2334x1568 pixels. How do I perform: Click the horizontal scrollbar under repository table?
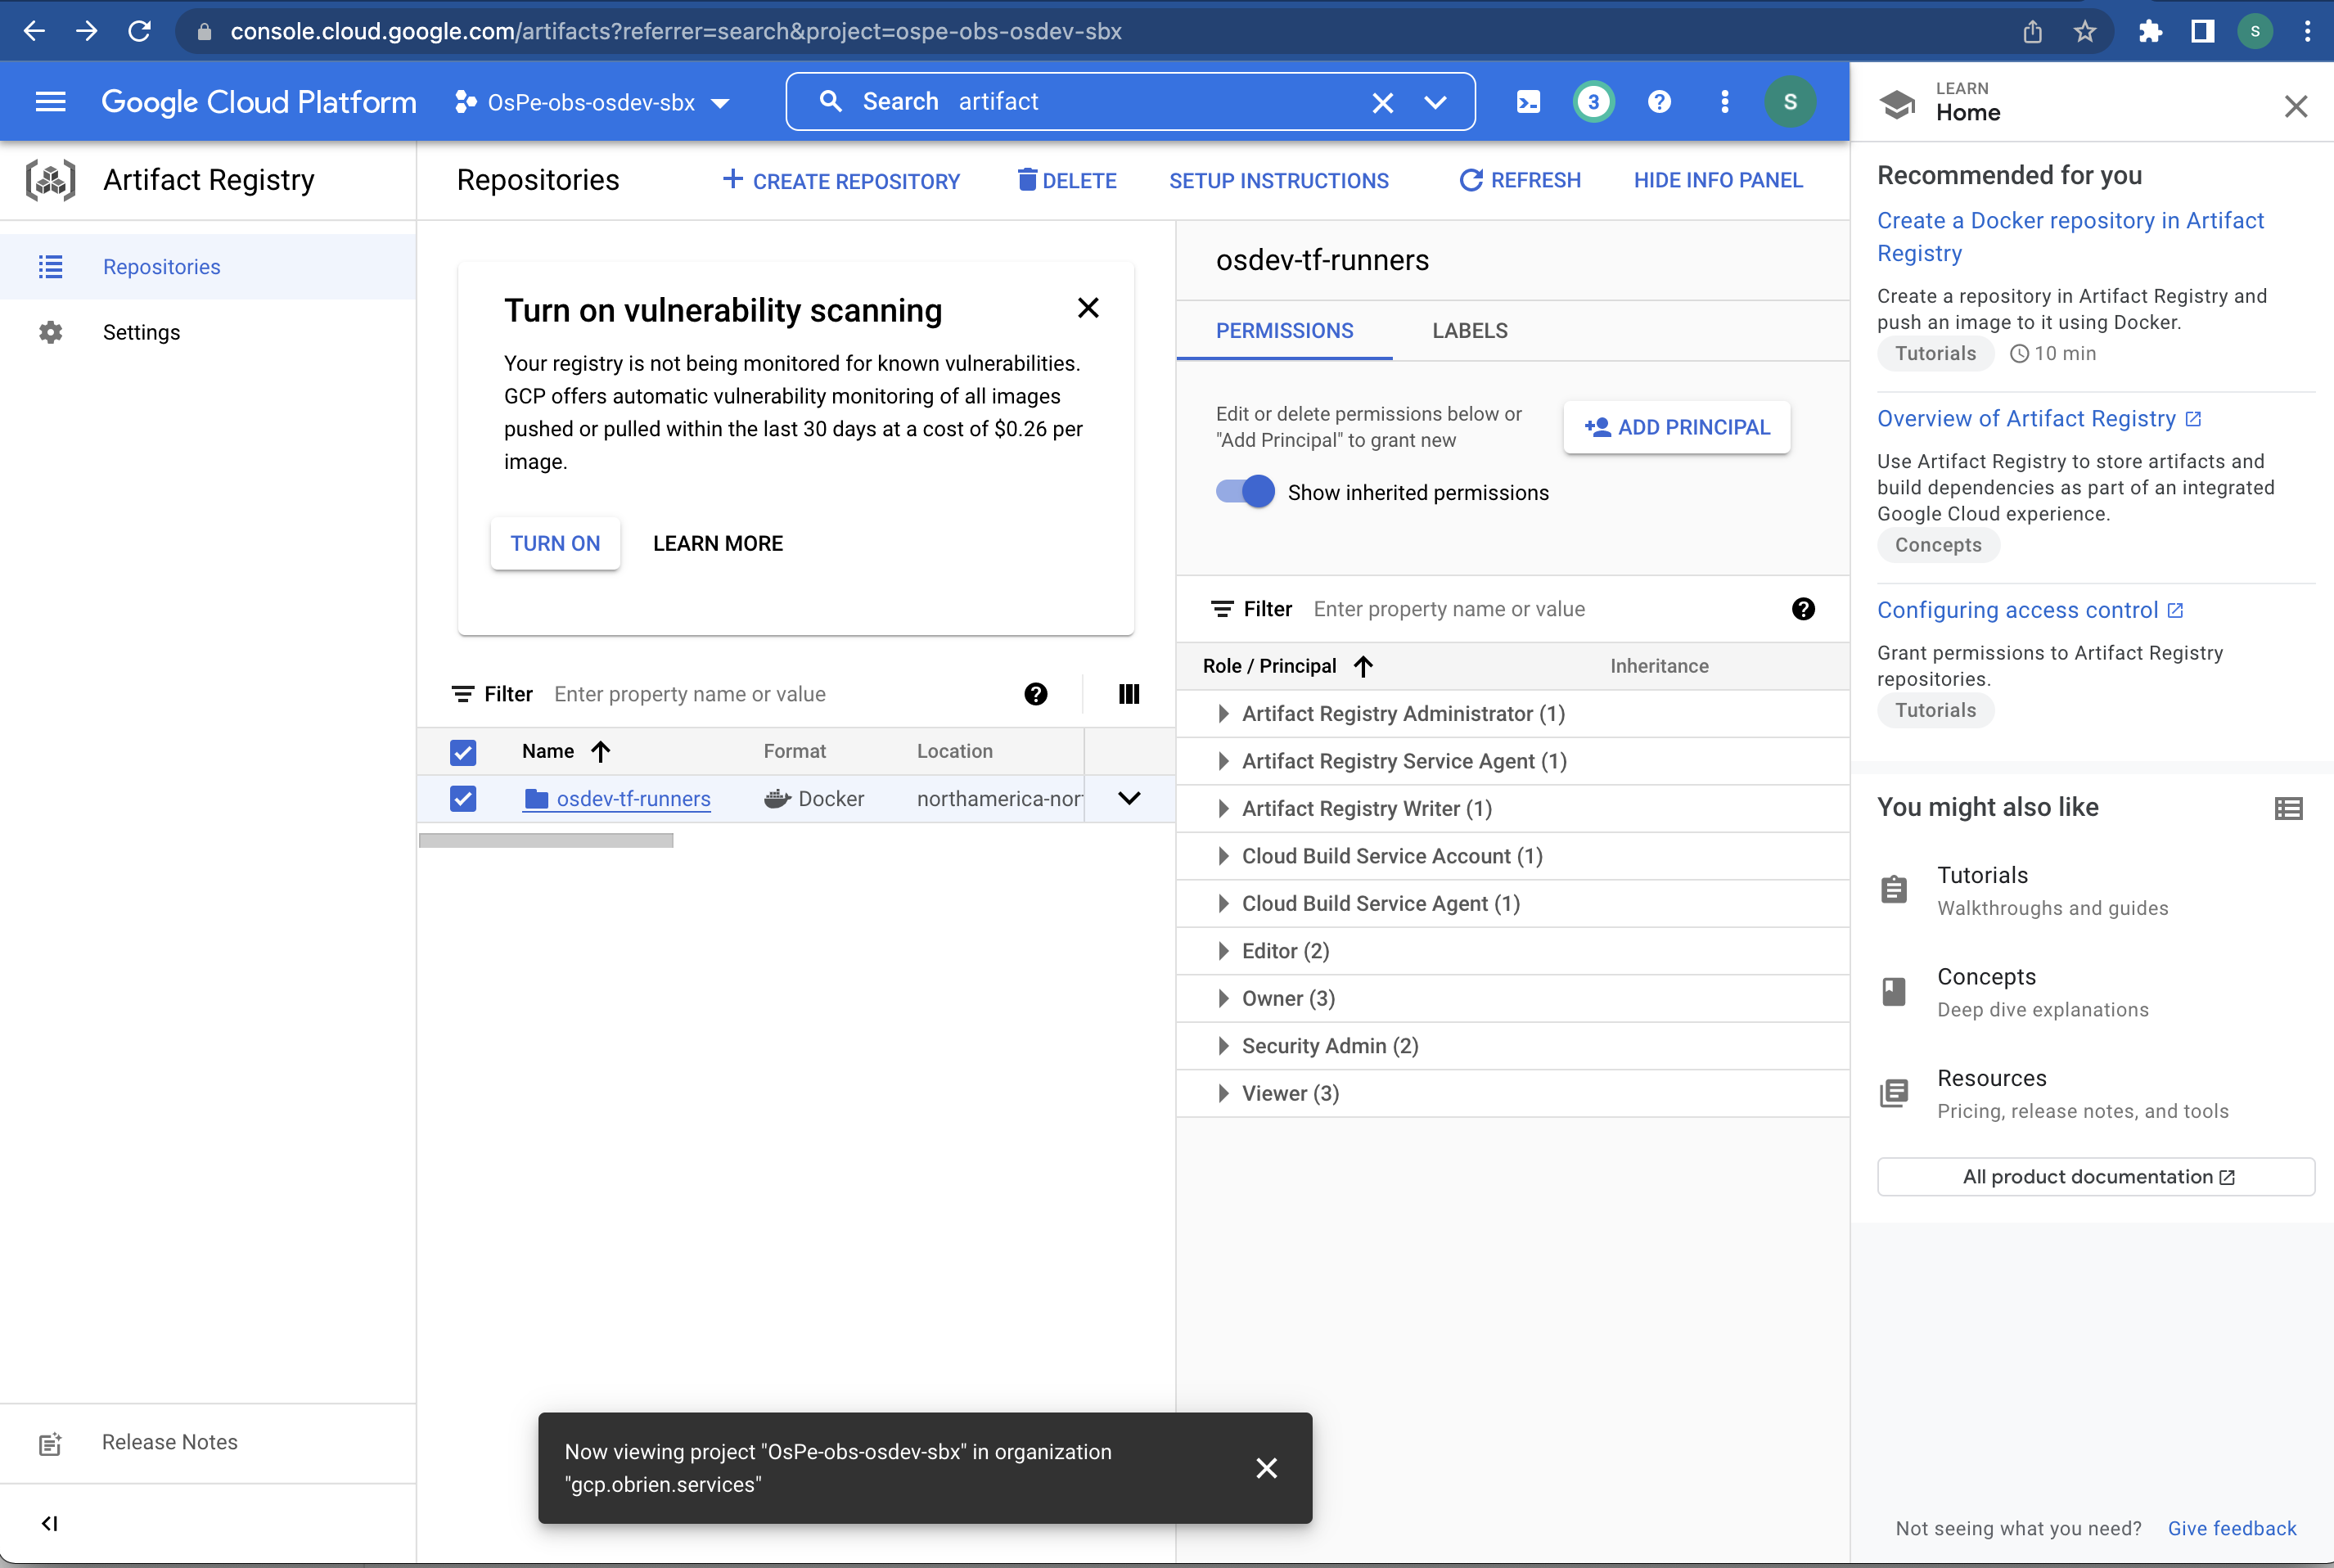[x=546, y=841]
